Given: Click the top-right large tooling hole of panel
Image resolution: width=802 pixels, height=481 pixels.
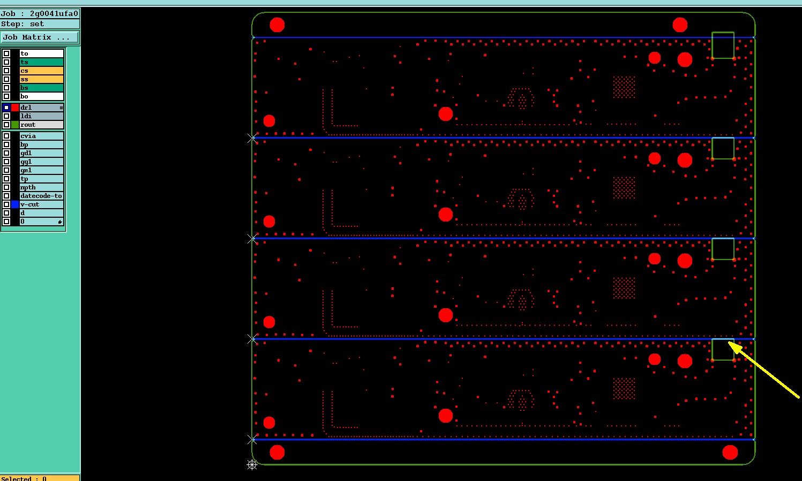Looking at the screenshot, I should (680, 25).
